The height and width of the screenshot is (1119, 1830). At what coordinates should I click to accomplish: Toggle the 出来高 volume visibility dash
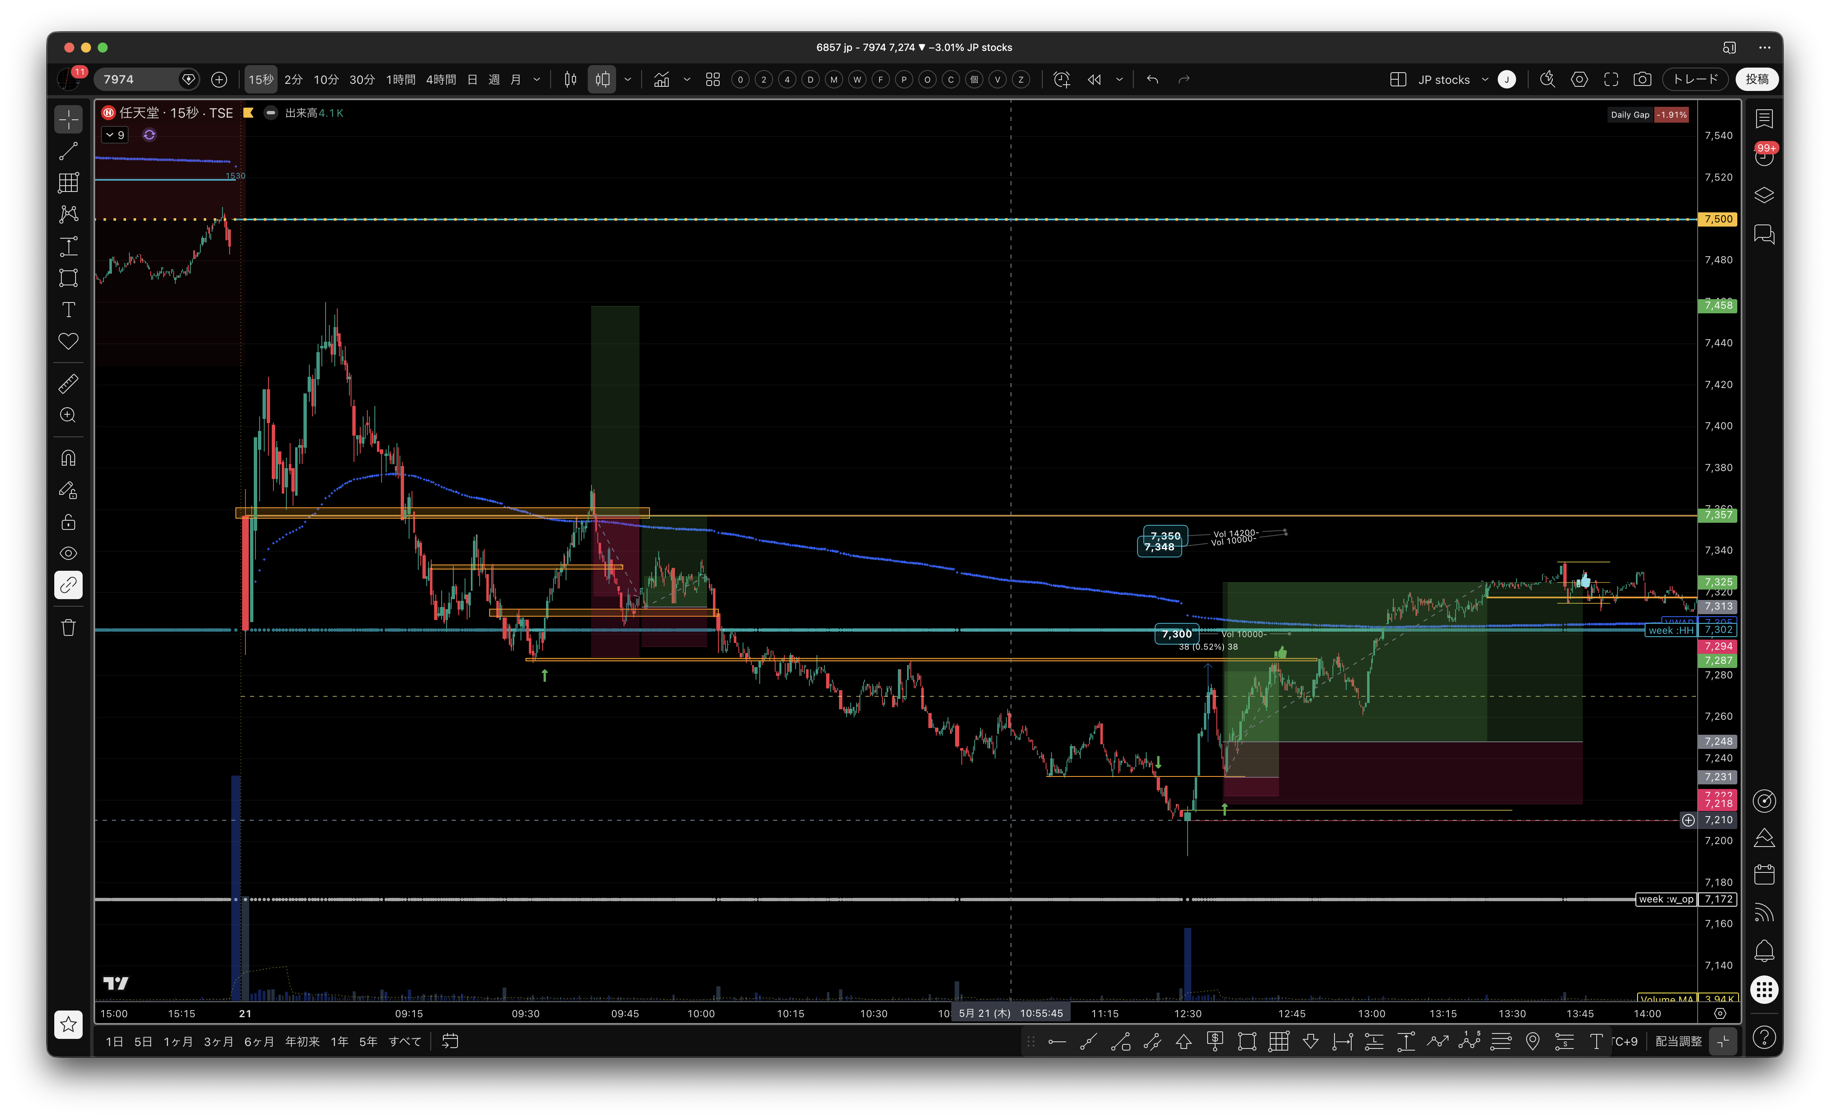(x=271, y=113)
